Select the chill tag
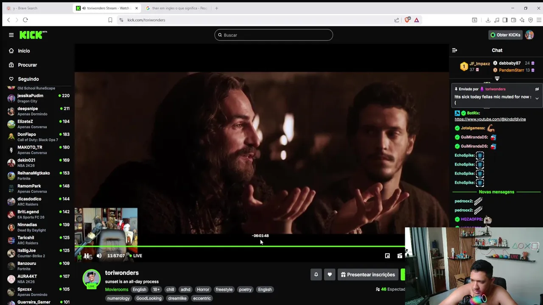Image resolution: width=543 pixels, height=305 pixels. click(x=170, y=289)
